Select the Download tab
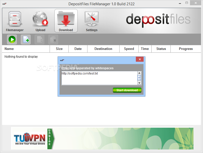Screen dimensions: 203x153 [x=66, y=21]
